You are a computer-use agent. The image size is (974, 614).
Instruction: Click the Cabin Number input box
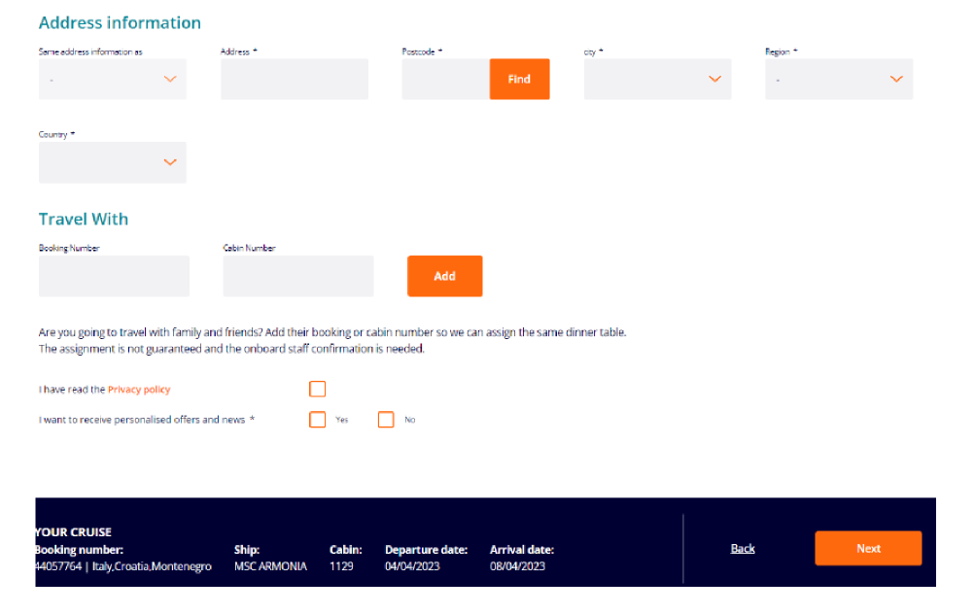click(297, 276)
